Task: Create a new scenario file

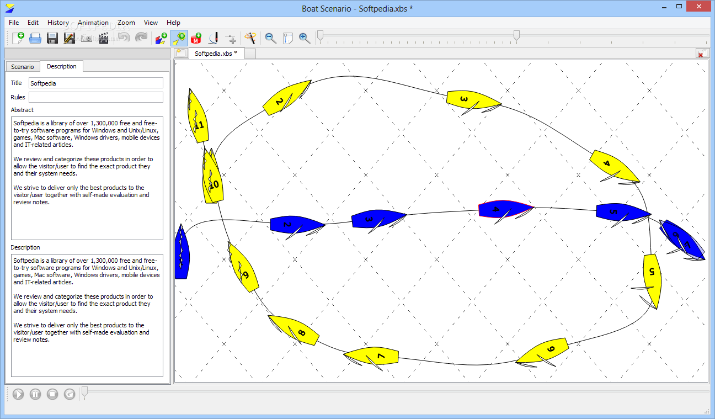Action: (x=18, y=38)
